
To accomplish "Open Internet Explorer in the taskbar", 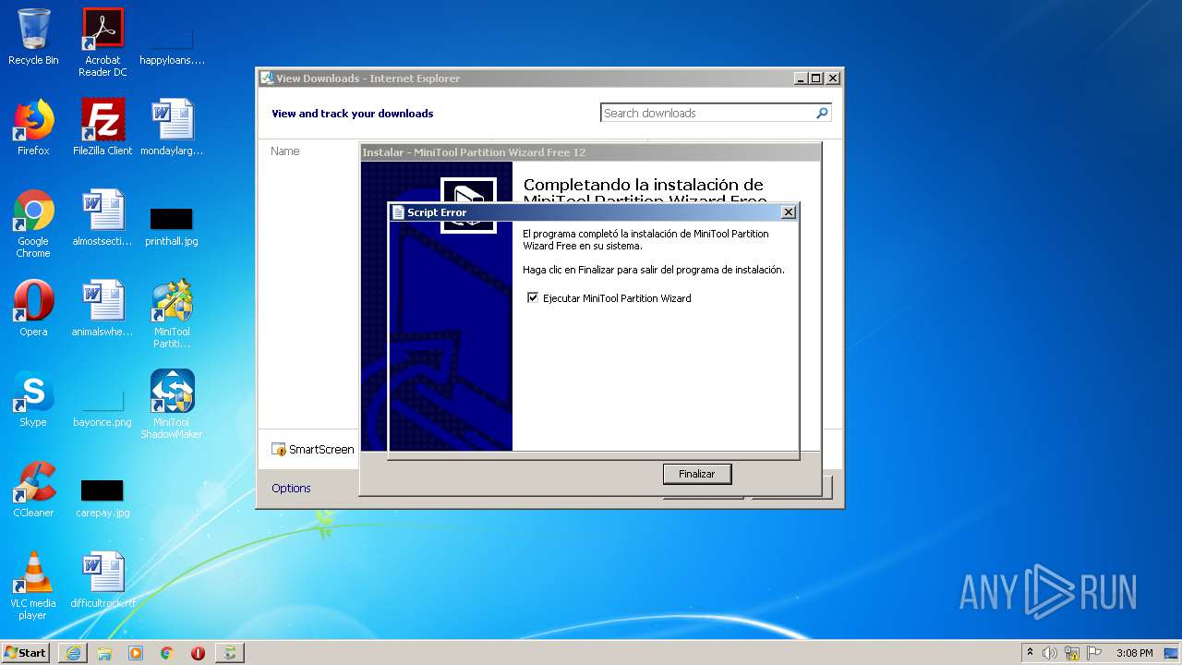I will 73,653.
